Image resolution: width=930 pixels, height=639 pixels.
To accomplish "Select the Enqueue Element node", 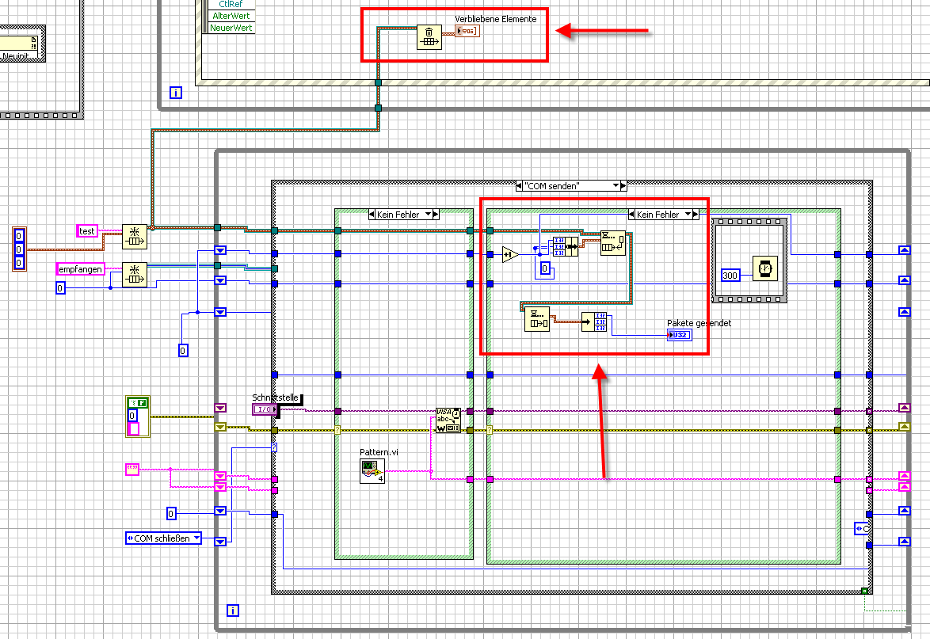I will (x=612, y=243).
